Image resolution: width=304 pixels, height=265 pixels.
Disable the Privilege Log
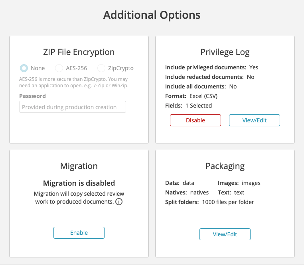tap(195, 120)
